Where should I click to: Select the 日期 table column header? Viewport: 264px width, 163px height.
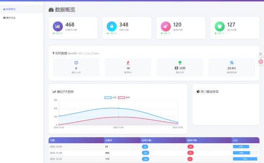pyautogui.click(x=76, y=140)
